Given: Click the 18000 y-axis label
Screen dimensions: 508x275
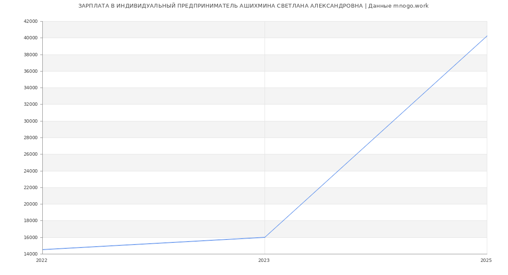Looking at the screenshot, I should tap(30, 221).
